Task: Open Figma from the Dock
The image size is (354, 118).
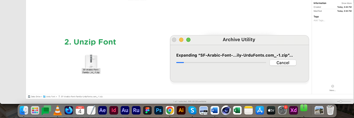Action: coord(147,110)
